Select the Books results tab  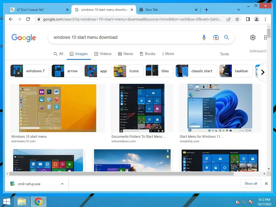point(147,54)
